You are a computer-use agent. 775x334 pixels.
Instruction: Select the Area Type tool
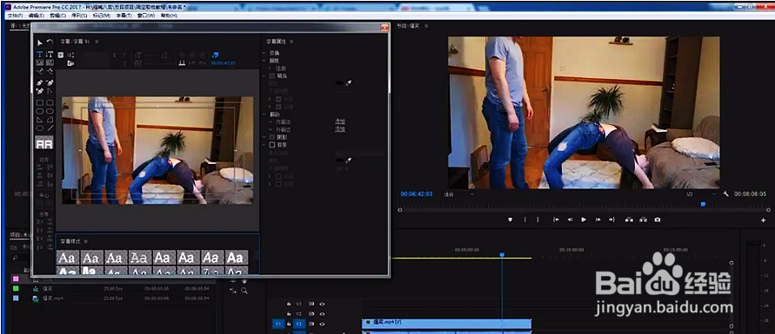40,62
